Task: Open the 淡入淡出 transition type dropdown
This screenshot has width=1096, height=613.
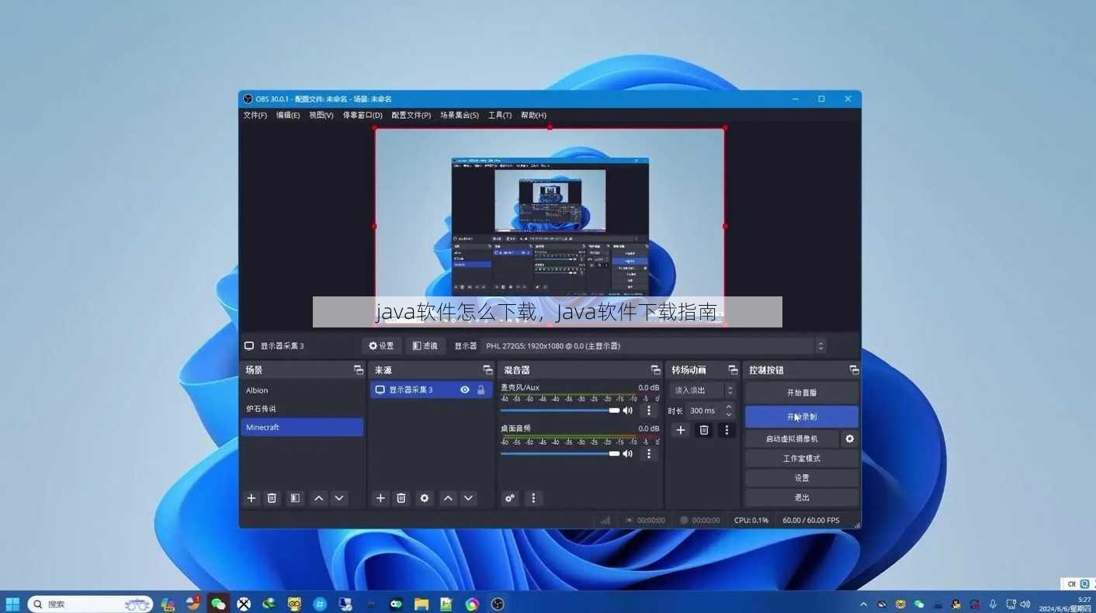Action: (702, 390)
